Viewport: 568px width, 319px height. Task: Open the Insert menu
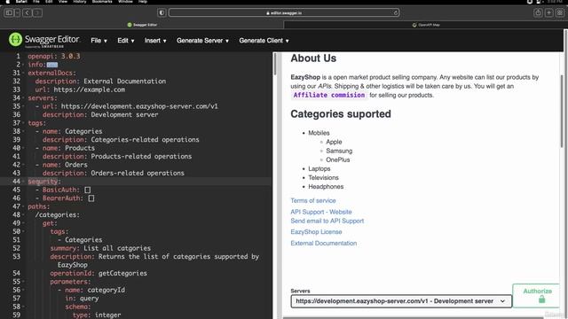click(x=155, y=41)
